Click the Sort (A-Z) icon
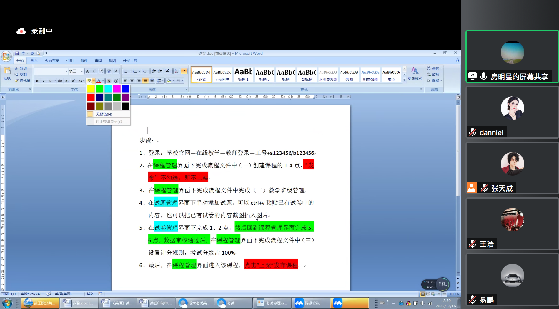The width and height of the screenshot is (559, 309). (x=177, y=71)
